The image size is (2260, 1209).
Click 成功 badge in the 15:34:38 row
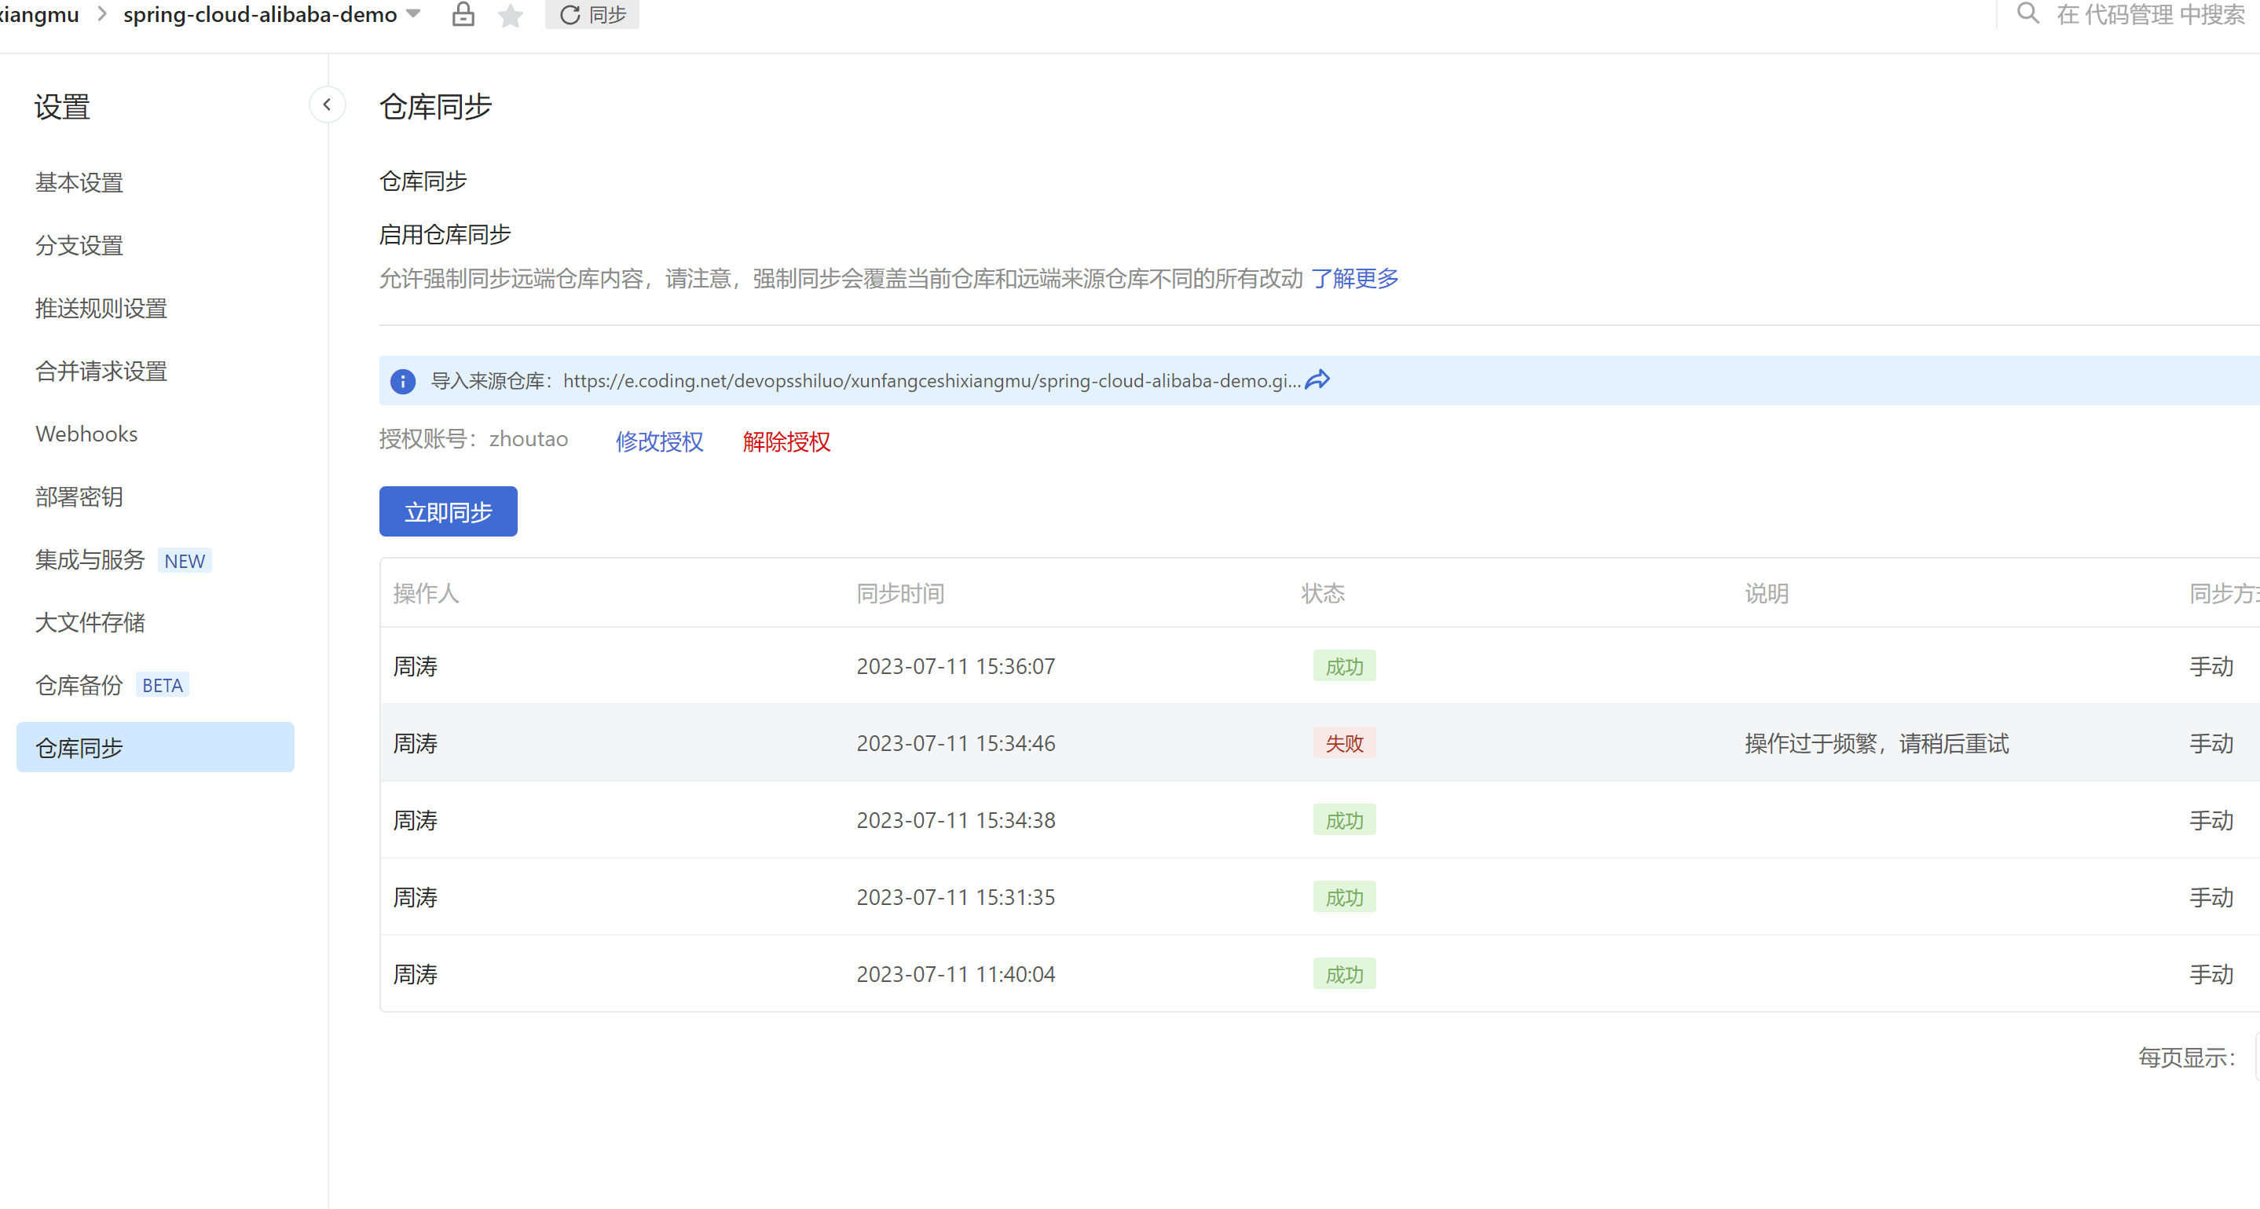1344,820
